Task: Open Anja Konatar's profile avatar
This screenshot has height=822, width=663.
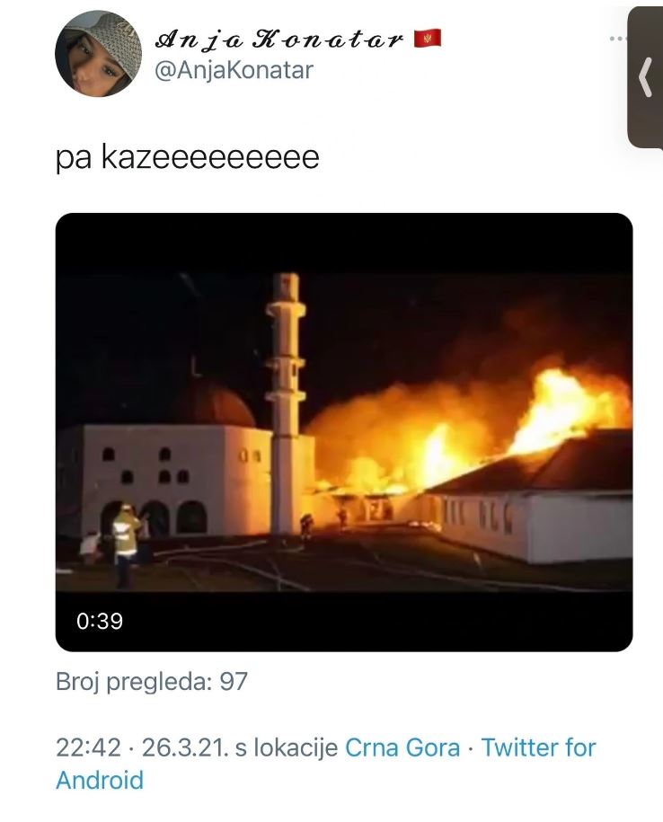Action: (x=98, y=54)
